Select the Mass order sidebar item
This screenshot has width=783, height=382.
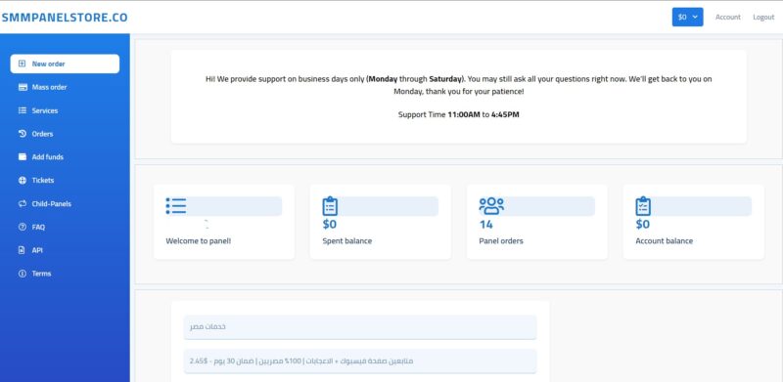(x=65, y=87)
